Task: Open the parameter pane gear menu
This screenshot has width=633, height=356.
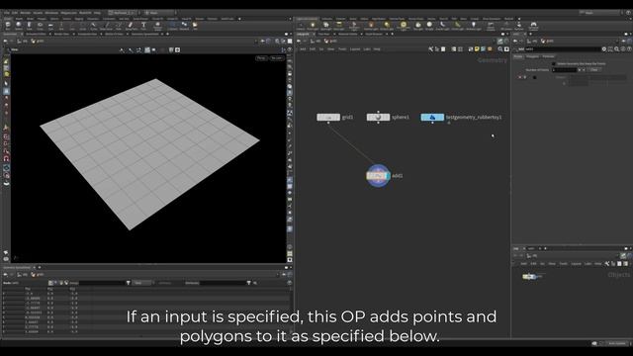Action: [x=604, y=49]
